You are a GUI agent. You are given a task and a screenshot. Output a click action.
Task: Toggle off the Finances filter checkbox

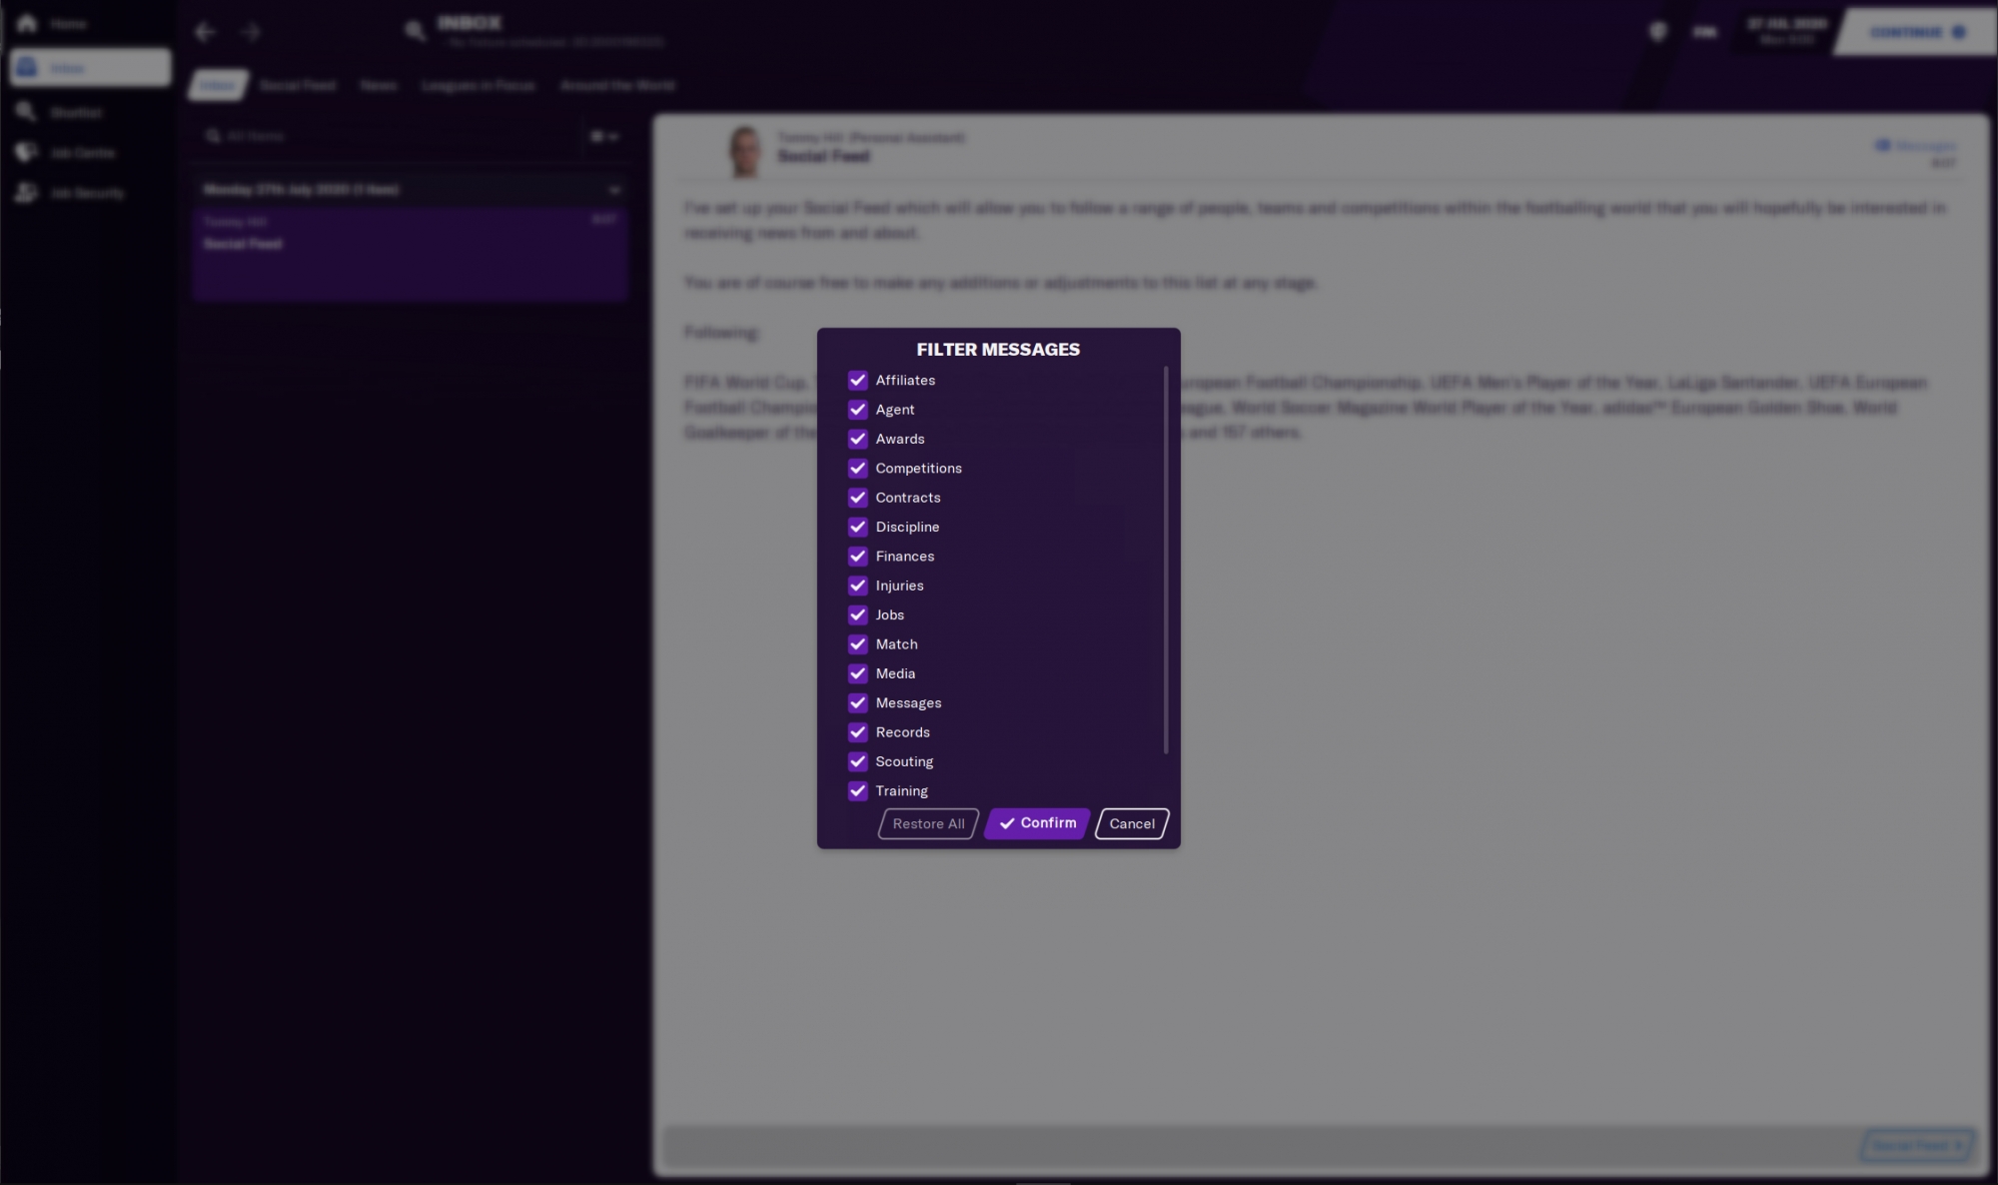856,558
